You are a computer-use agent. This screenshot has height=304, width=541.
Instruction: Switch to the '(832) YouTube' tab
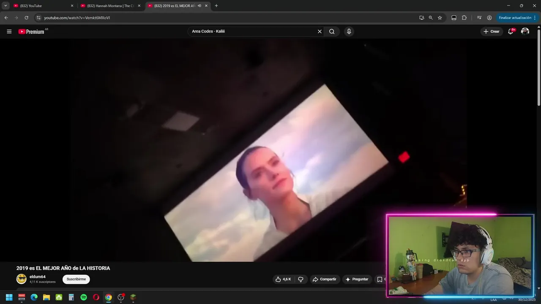tap(41, 6)
